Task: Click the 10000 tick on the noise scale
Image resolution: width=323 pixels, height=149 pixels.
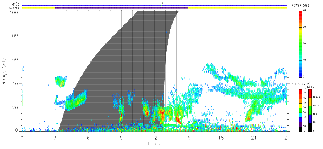Action: coord(316,97)
